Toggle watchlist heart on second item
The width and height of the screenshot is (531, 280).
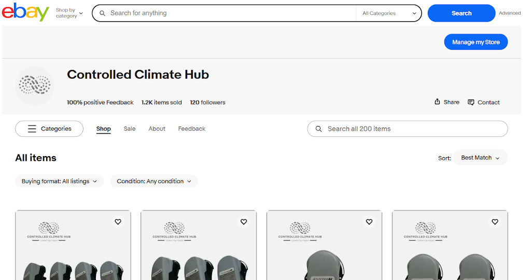[244, 222]
